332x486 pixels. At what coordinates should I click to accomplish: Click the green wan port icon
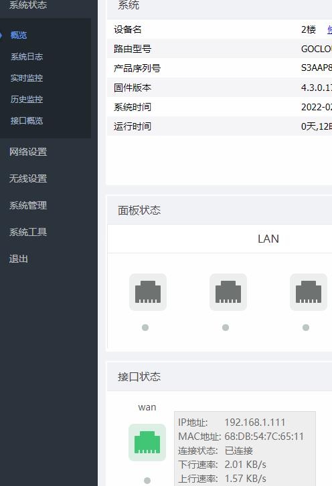(147, 443)
